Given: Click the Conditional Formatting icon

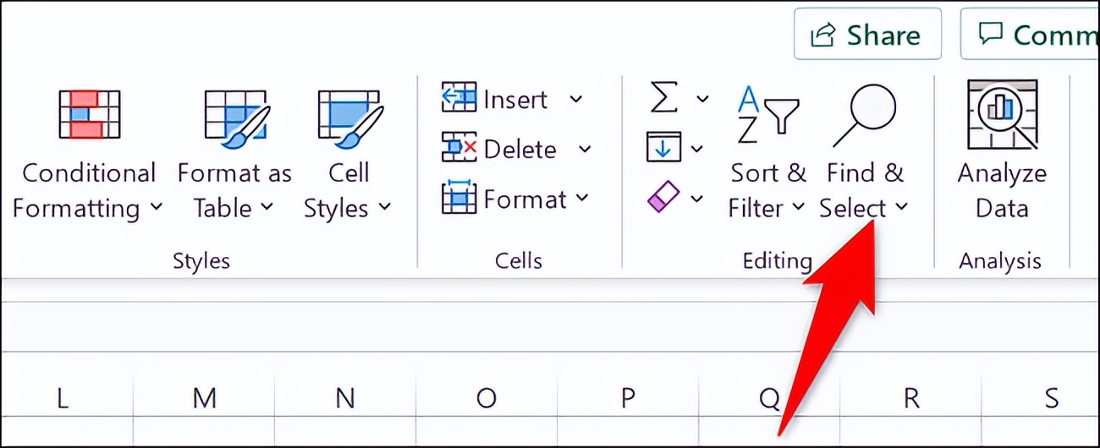Looking at the screenshot, I should pos(89,114).
